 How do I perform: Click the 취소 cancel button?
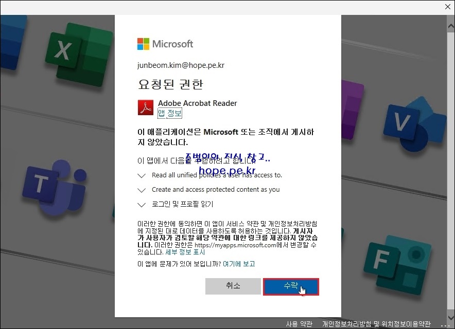point(233,286)
